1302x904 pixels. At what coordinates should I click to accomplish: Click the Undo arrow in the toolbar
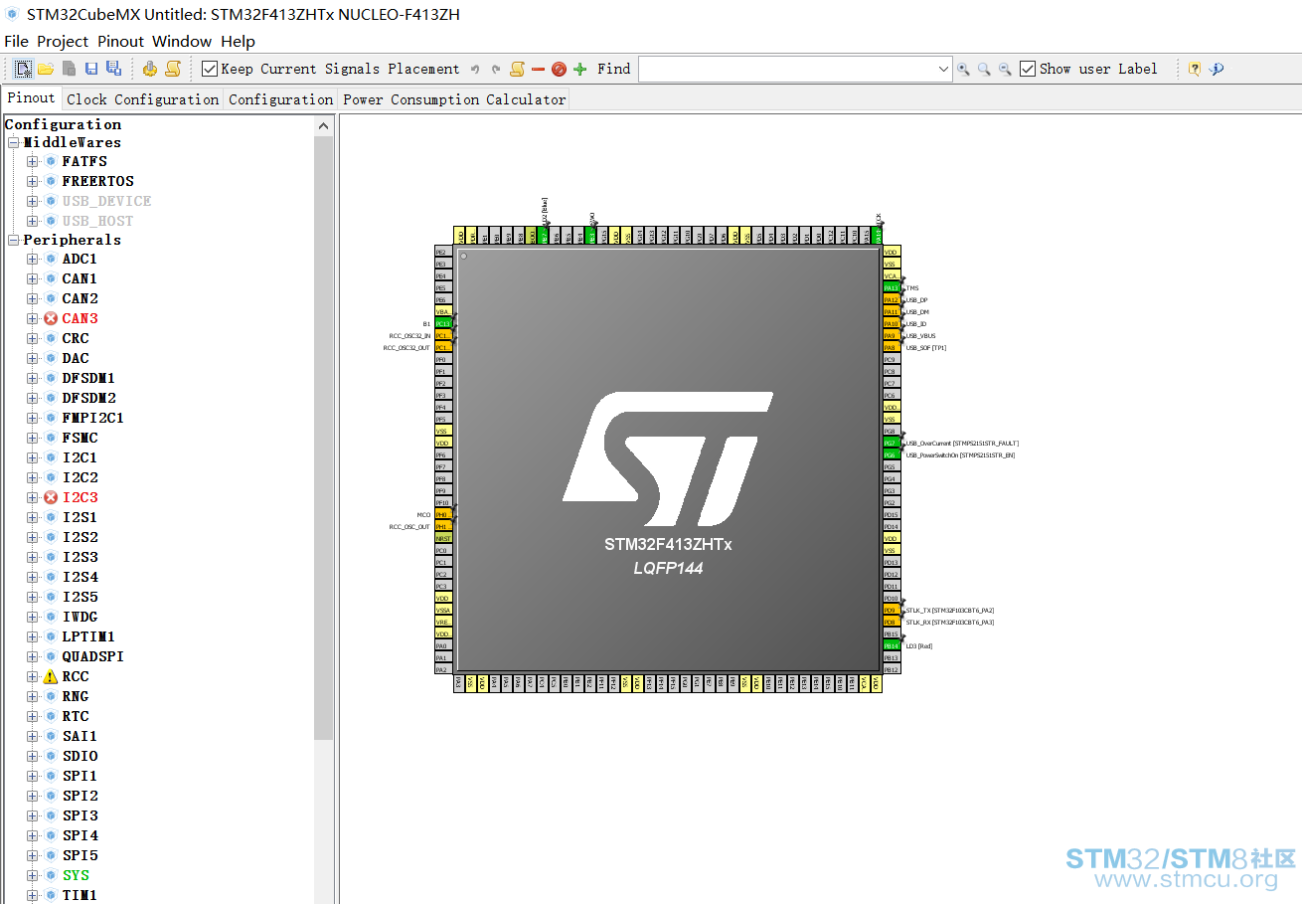[x=475, y=69]
